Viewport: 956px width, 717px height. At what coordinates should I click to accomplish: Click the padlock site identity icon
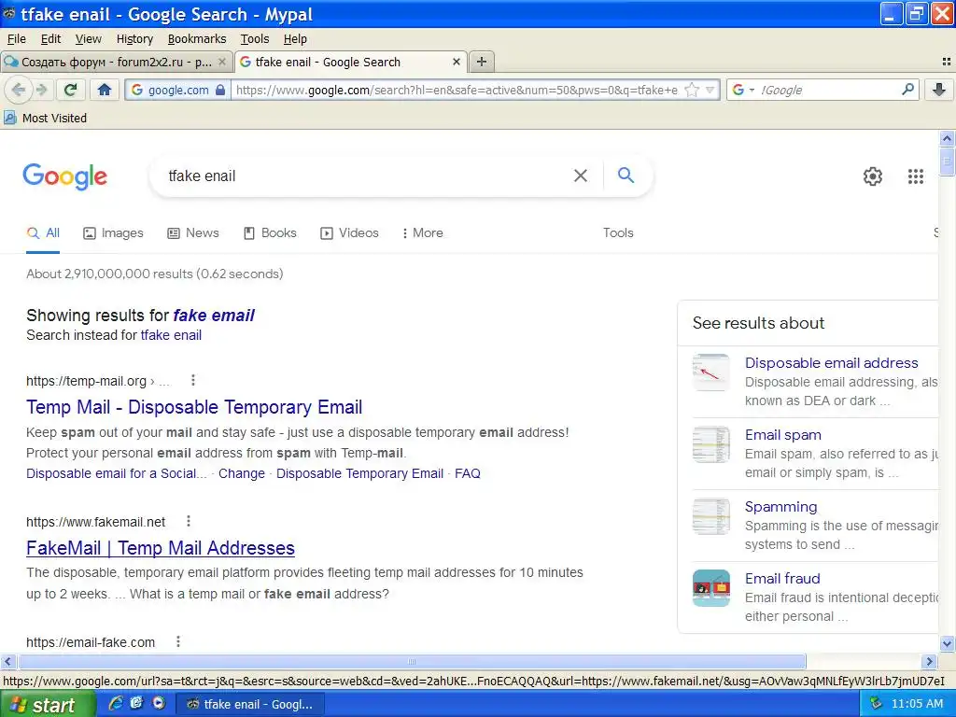(x=220, y=91)
